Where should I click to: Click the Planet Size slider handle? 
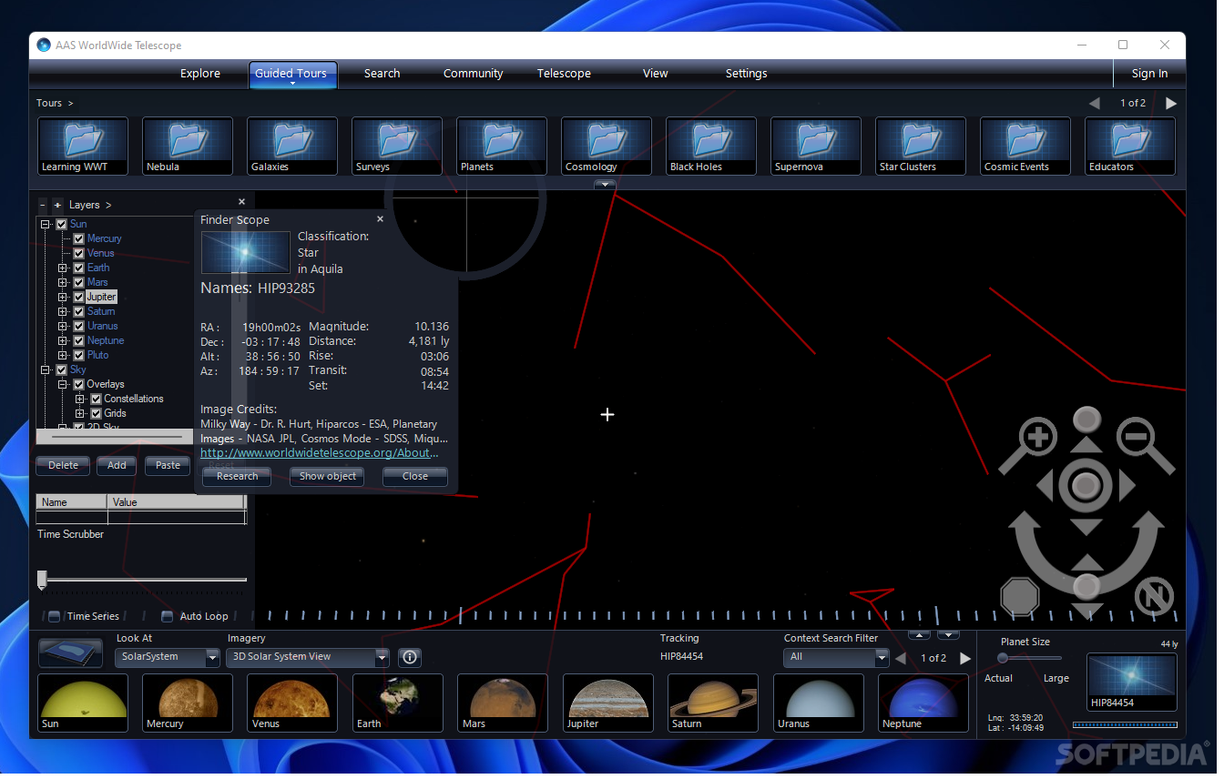[x=1003, y=658]
